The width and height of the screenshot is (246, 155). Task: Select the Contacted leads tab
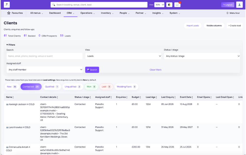point(31,87)
